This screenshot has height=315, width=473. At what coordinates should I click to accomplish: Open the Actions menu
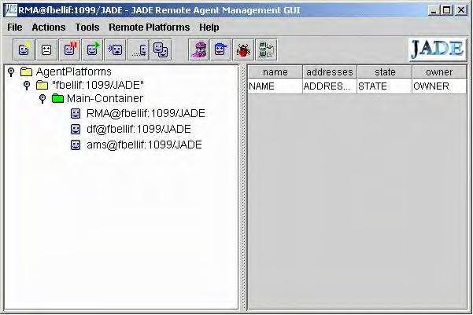49,27
